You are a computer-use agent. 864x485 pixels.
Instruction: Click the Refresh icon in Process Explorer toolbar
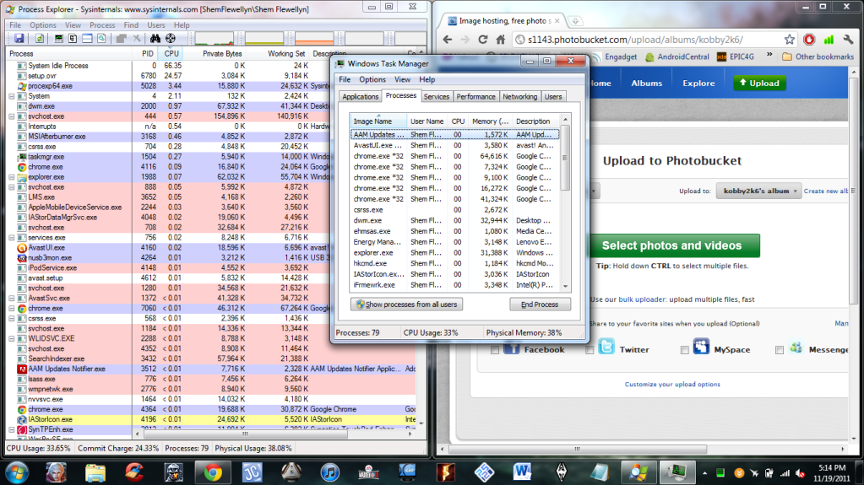pos(40,39)
